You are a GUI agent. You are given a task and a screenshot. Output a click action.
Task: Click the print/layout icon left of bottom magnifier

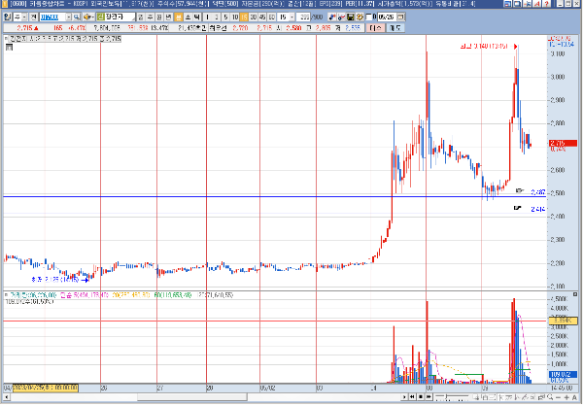(x=541, y=397)
